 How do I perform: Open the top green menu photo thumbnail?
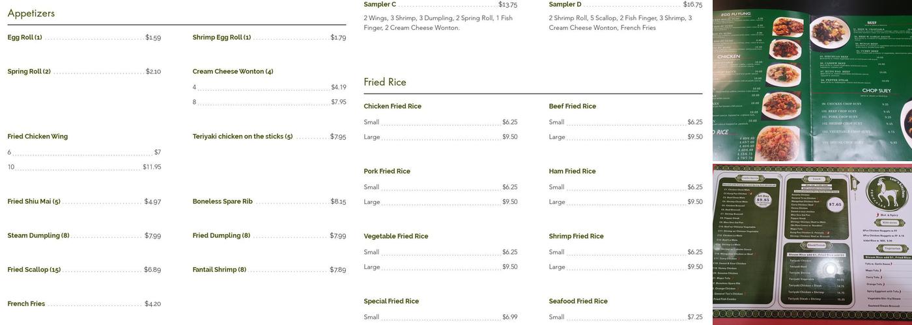pos(812,80)
